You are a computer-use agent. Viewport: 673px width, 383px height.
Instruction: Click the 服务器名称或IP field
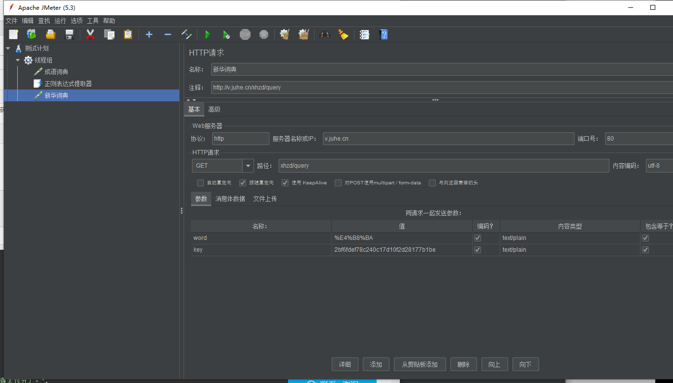pyautogui.click(x=449, y=139)
